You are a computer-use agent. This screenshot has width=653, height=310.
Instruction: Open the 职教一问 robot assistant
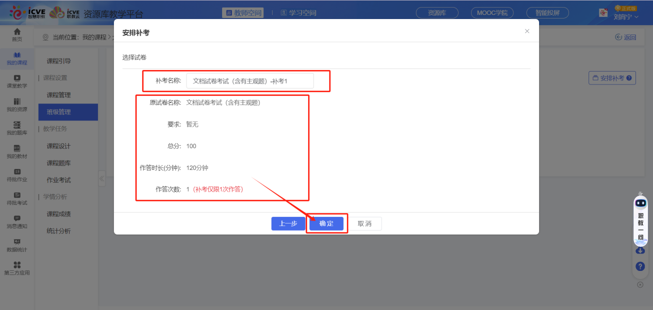[x=640, y=219]
